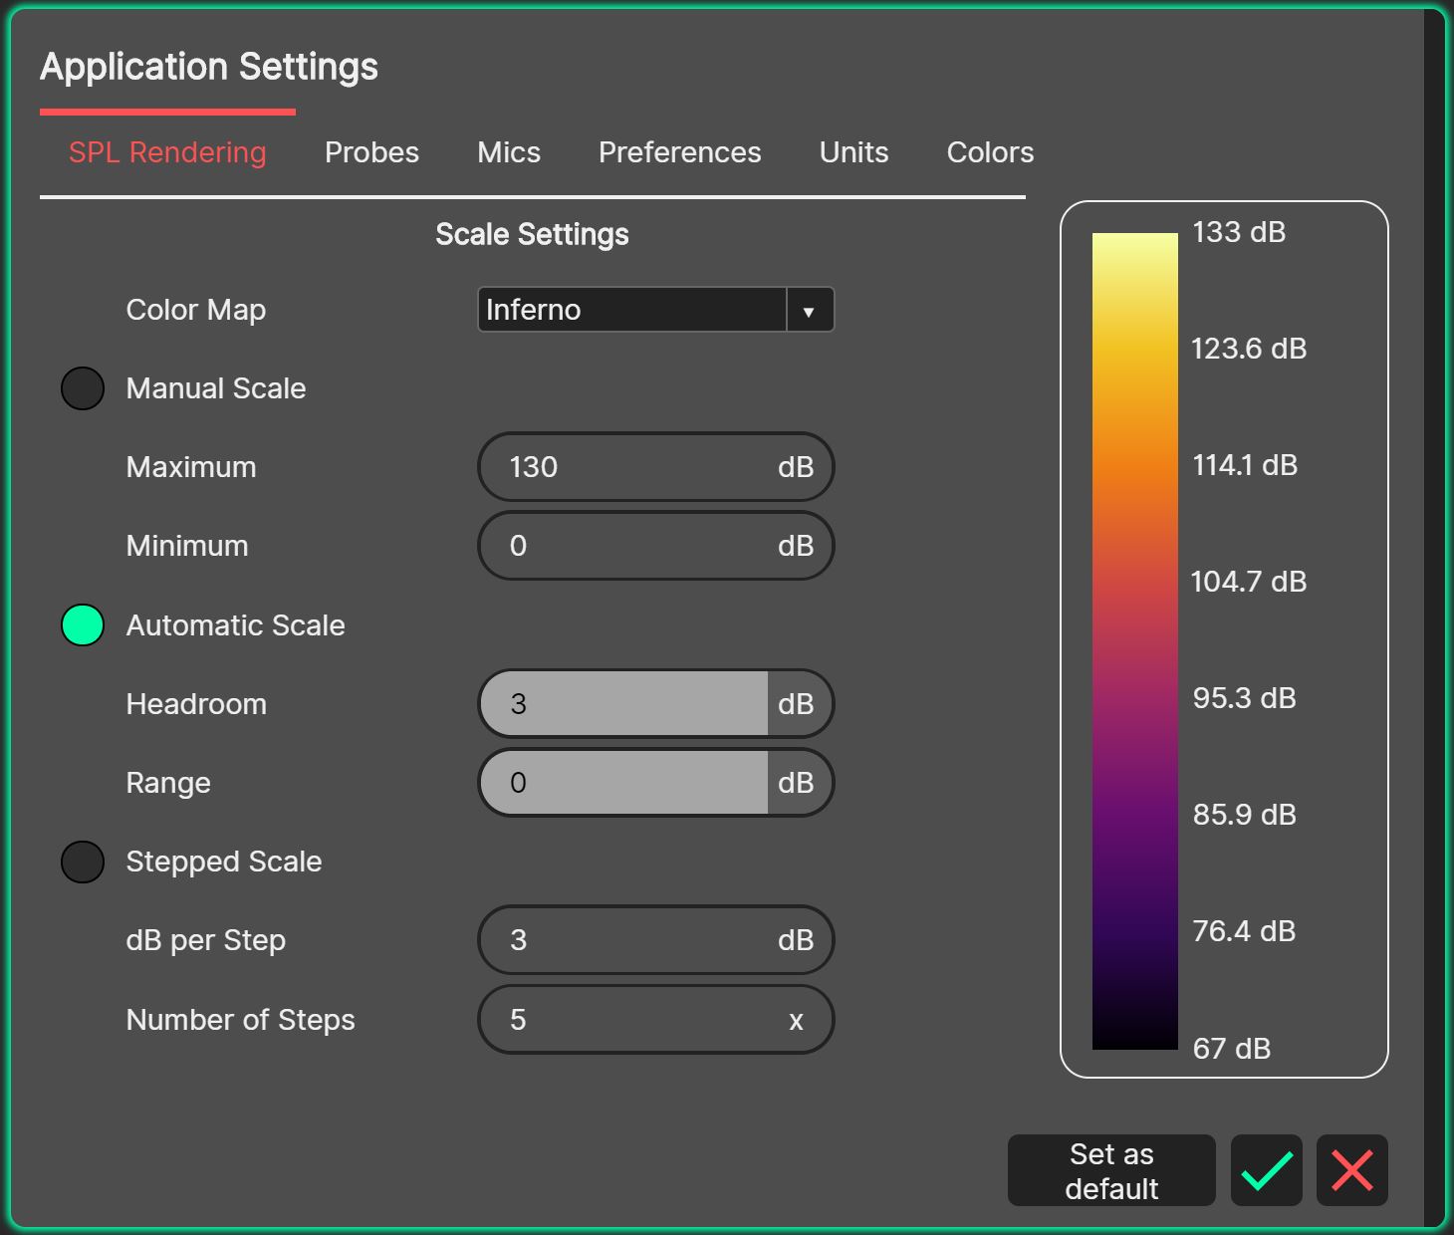This screenshot has width=1454, height=1235.
Task: Go to the Mics settings tab
Action: pyautogui.click(x=508, y=152)
